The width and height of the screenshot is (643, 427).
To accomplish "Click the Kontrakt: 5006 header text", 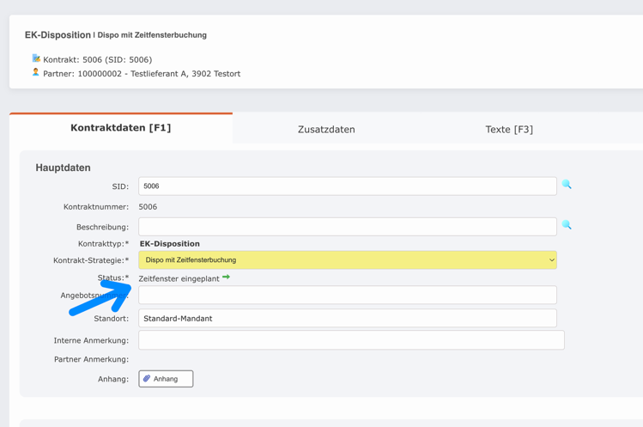I will tap(97, 60).
